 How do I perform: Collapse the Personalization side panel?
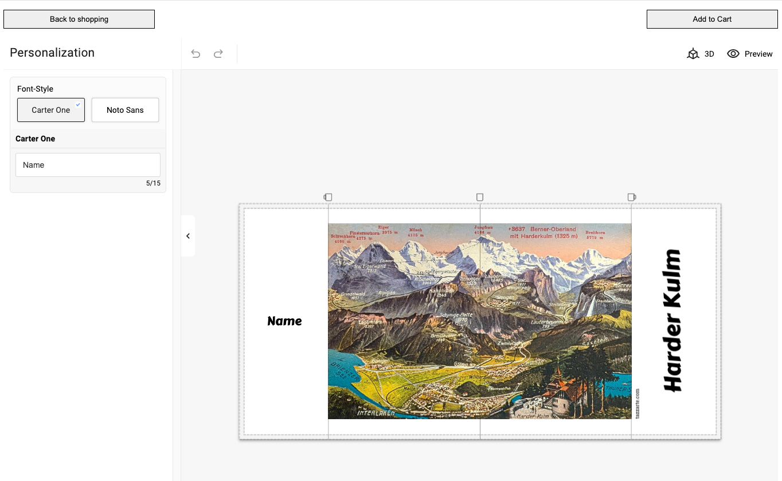pyautogui.click(x=187, y=236)
